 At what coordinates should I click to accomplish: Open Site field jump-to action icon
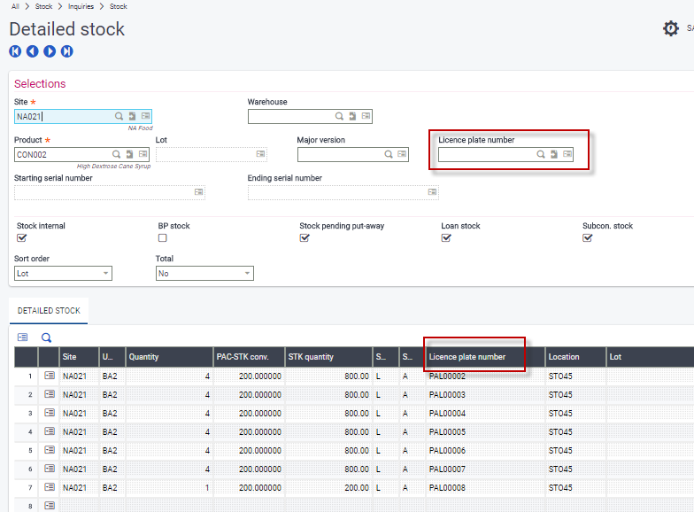[x=132, y=116]
